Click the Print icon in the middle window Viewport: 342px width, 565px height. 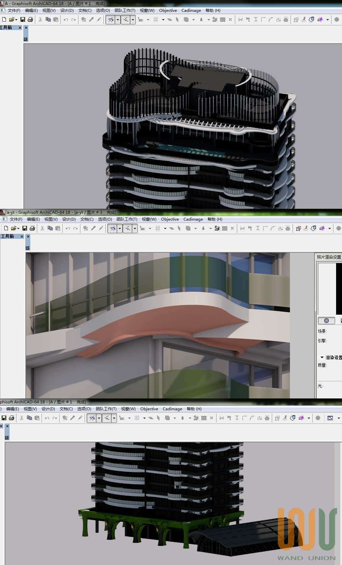pyautogui.click(x=32, y=228)
